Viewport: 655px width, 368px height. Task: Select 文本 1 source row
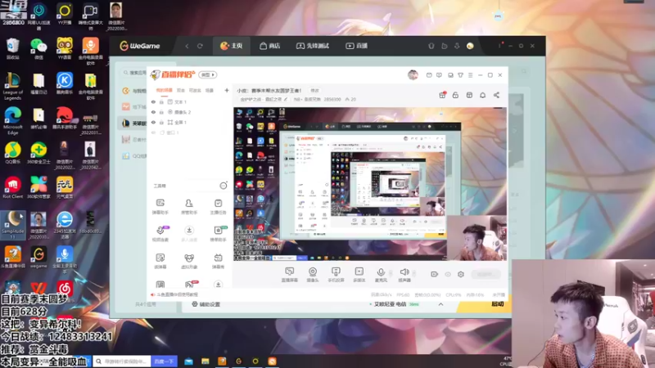pos(190,101)
